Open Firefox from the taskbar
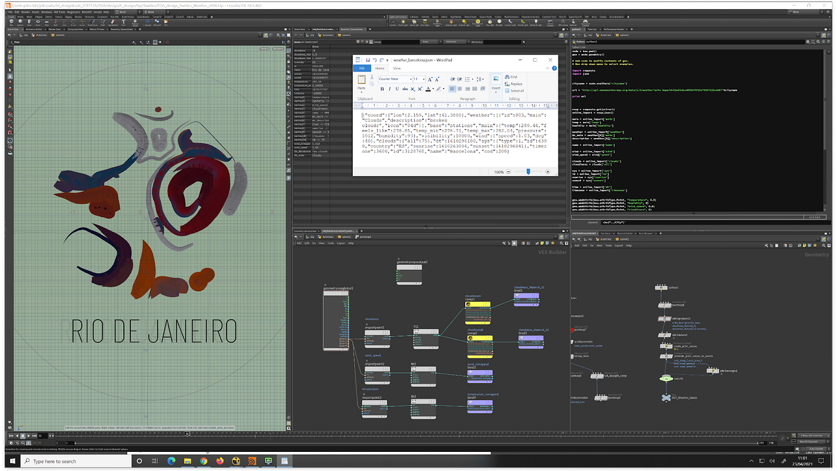The width and height of the screenshot is (837, 471). coord(220,461)
